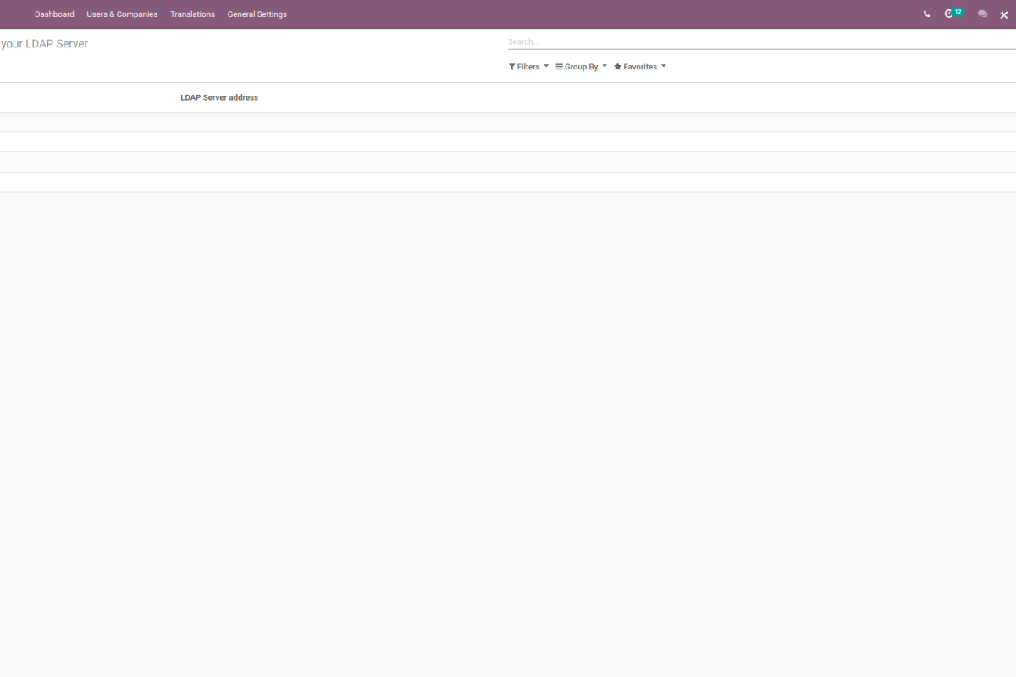Sort by LDAP Server address column header
The image size is (1016, 677).
coord(219,97)
